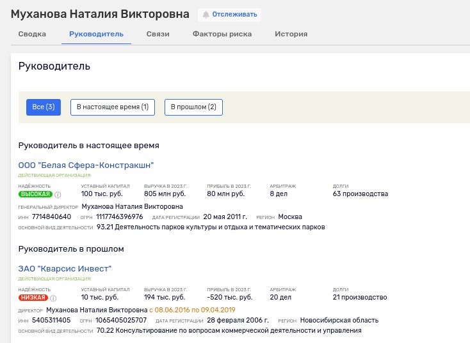Click the НИЗКАЯ reliability badge
Viewport: 470px width, 343px height.
(33, 298)
